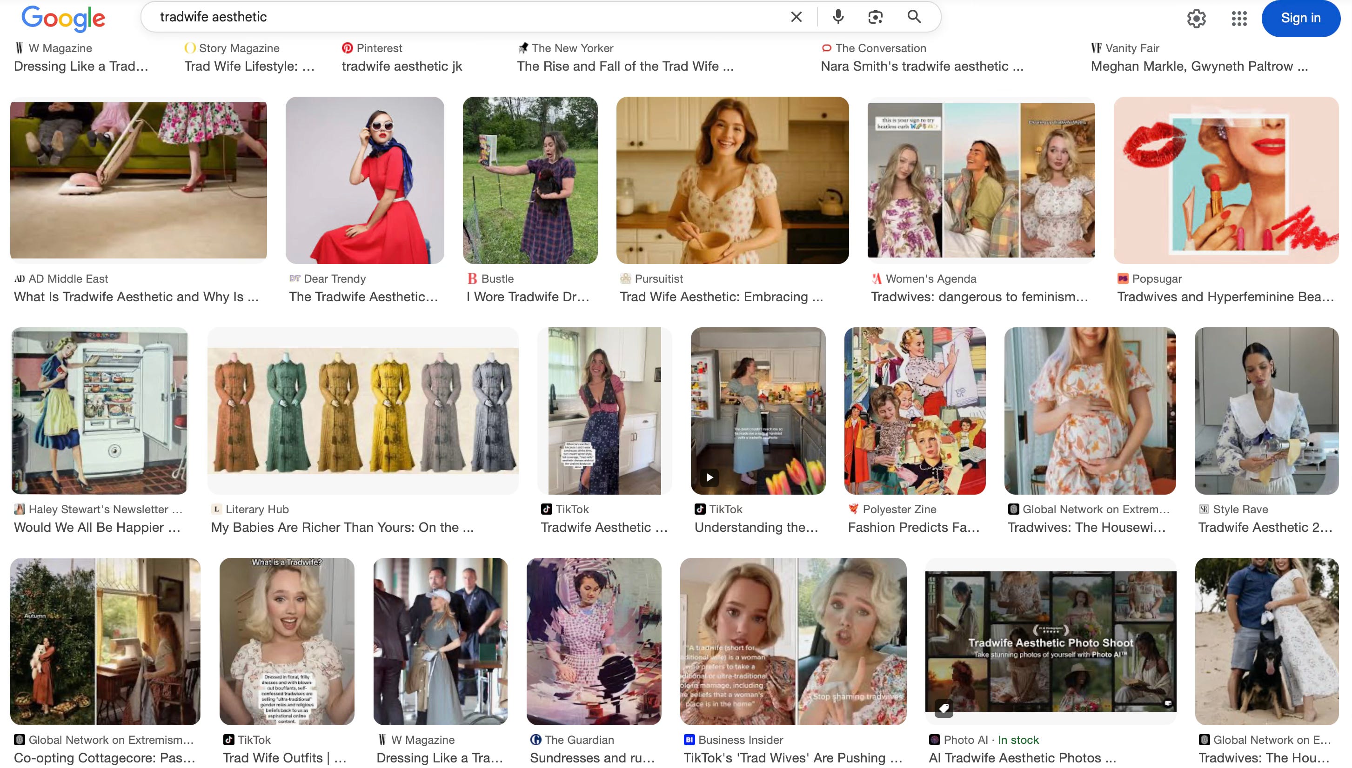
Task: Open The New Yorker Rise and Fall link
Action: pyautogui.click(x=625, y=66)
